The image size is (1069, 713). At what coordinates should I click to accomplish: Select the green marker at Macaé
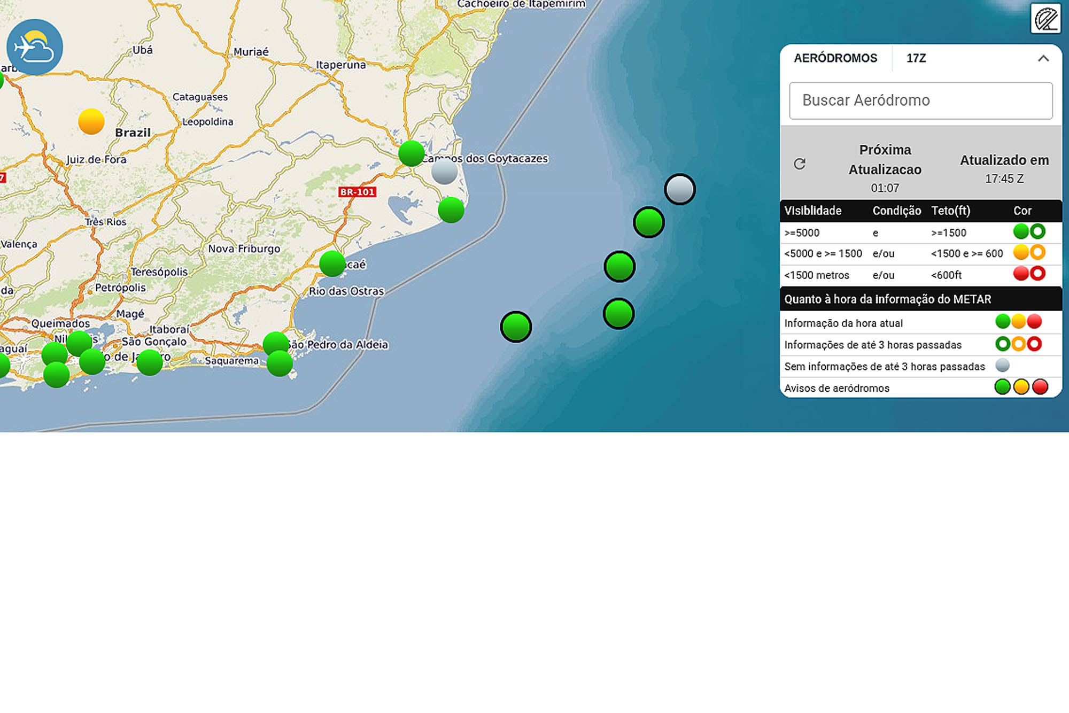click(x=332, y=263)
